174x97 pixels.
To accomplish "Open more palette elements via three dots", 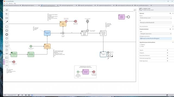I will (7, 65).
